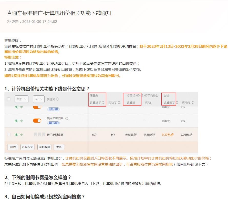Click the greeting text 掌柜你好，
228x199 pixels.
pos(13,40)
